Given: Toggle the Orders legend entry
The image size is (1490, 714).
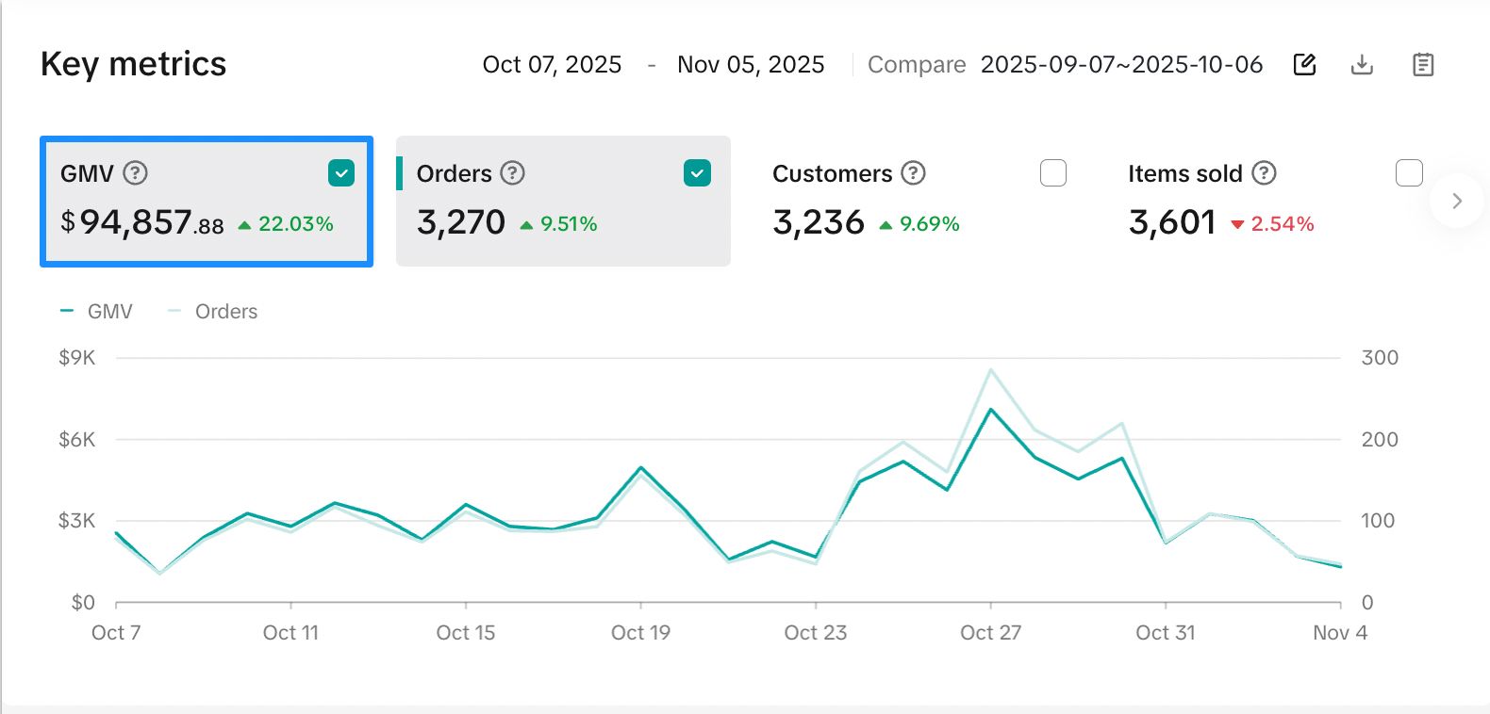Looking at the screenshot, I should [213, 312].
